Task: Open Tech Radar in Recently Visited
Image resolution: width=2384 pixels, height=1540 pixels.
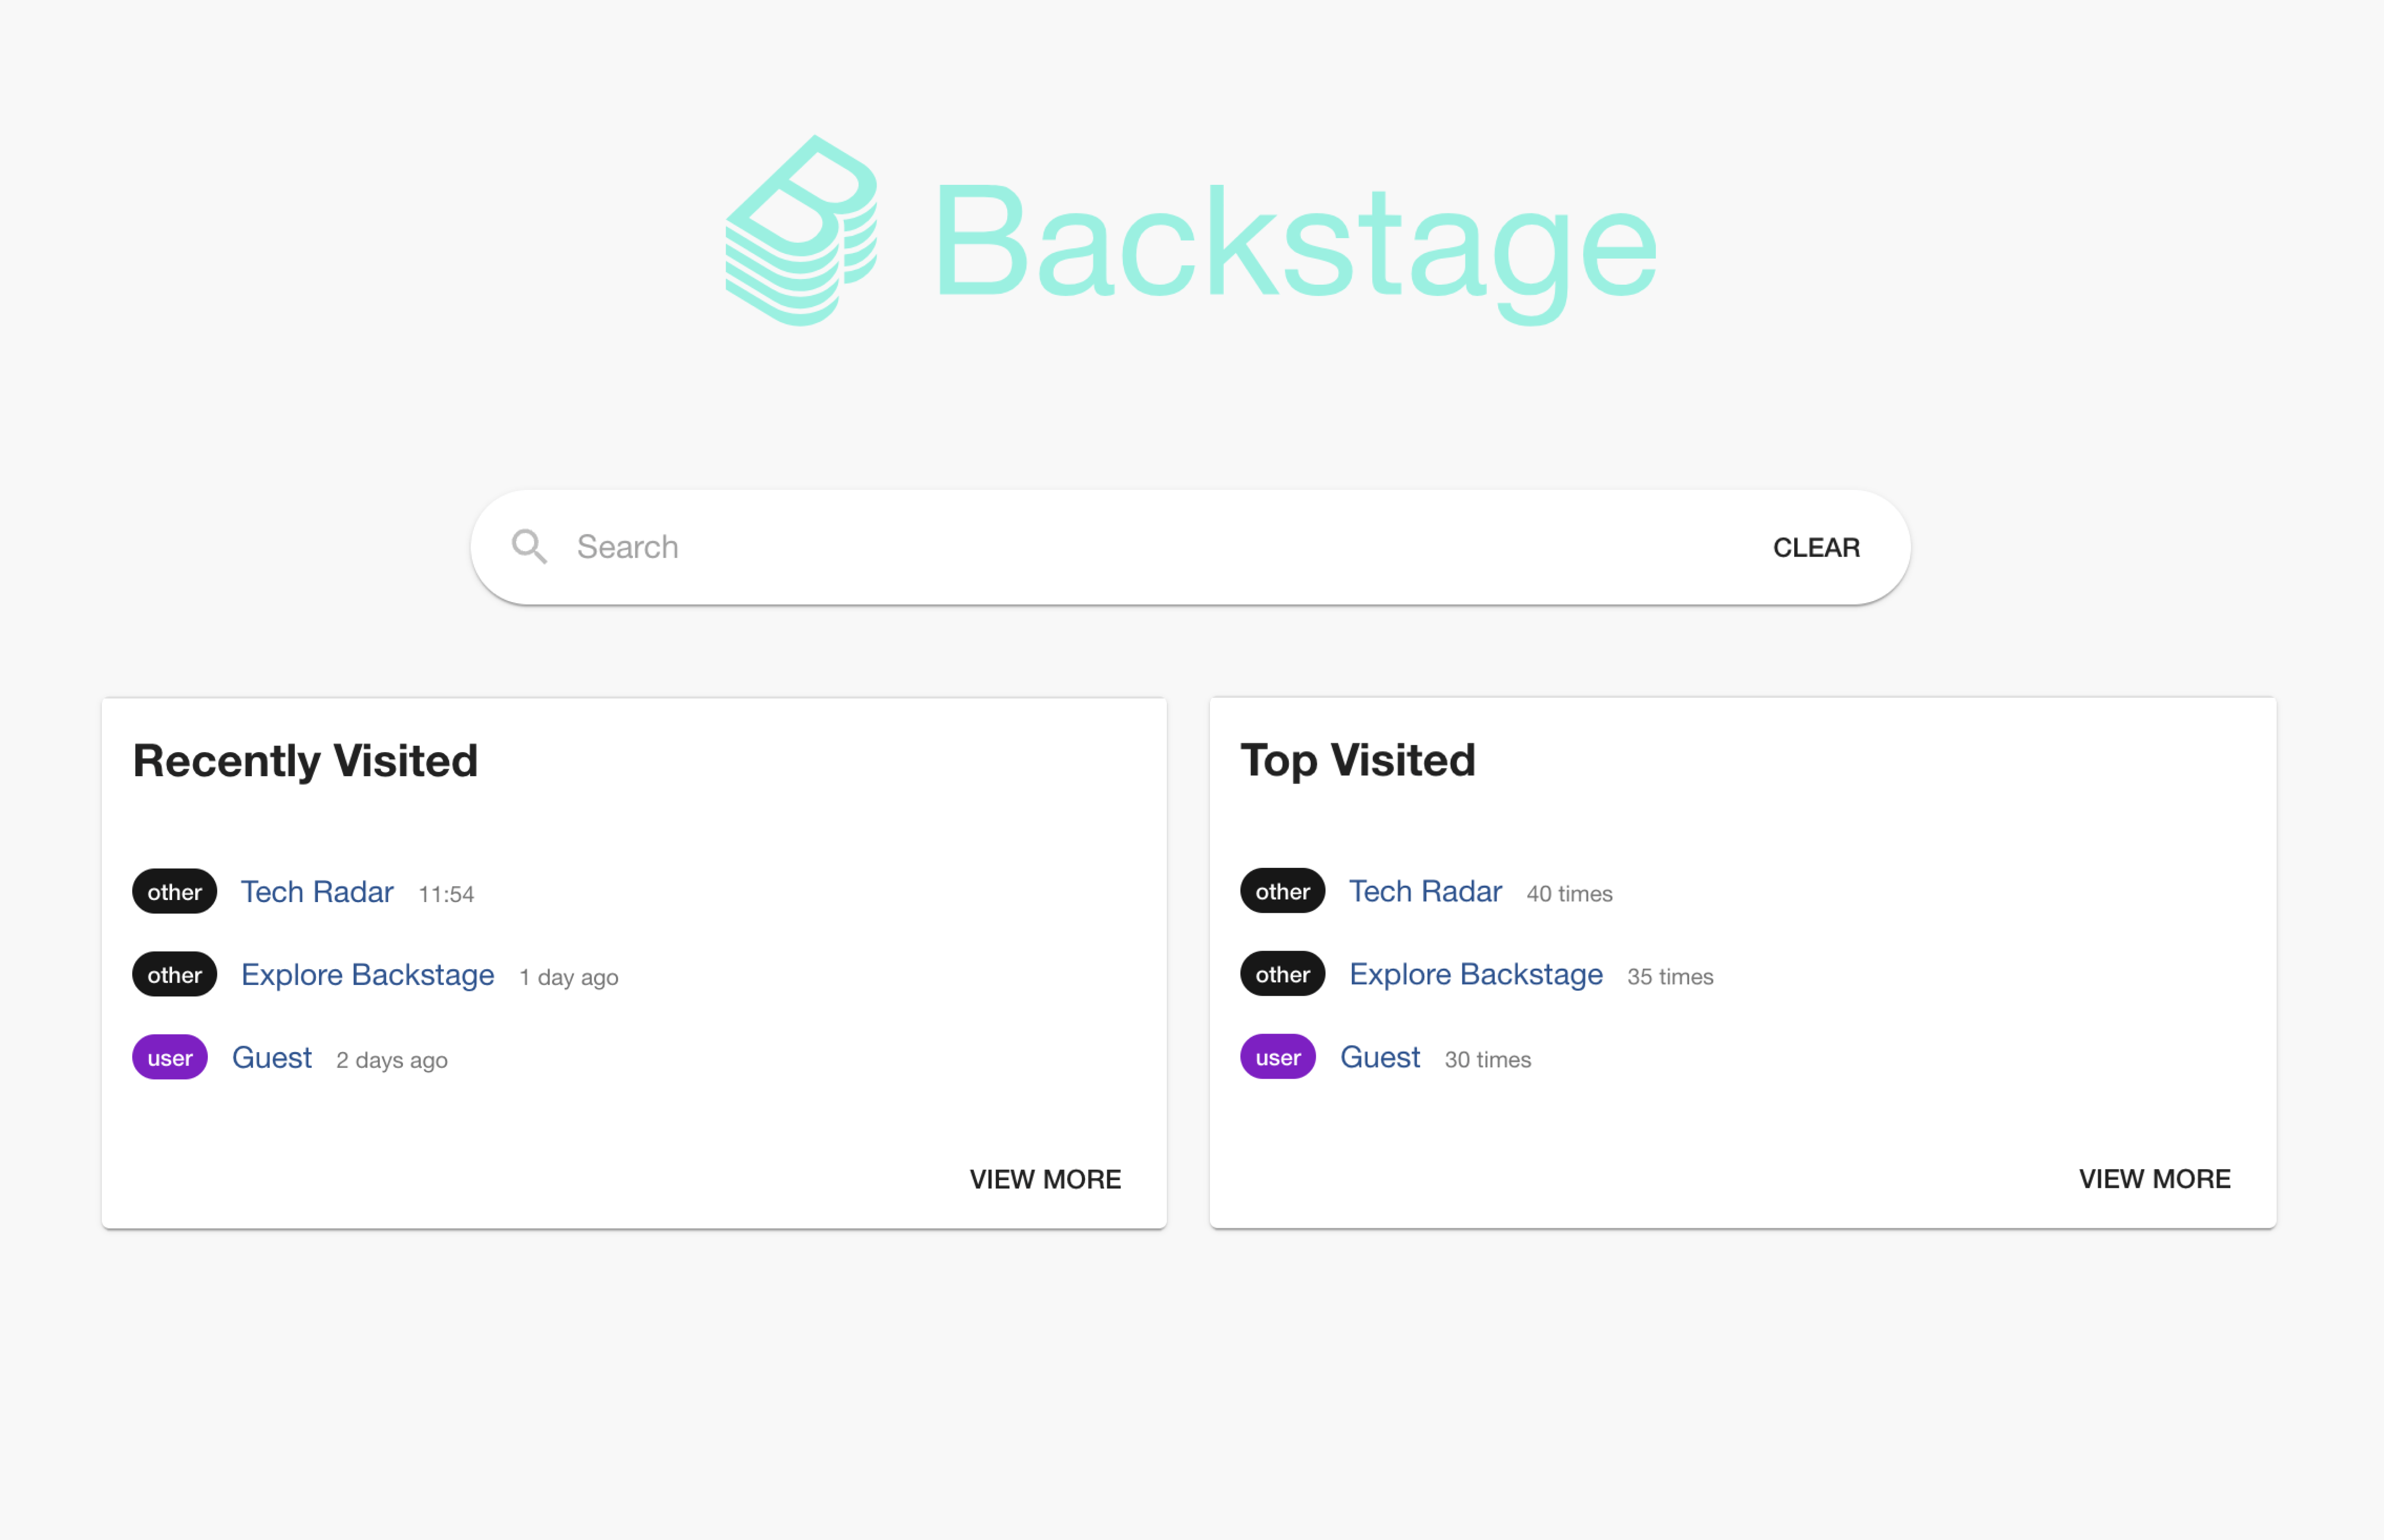Action: (x=317, y=891)
